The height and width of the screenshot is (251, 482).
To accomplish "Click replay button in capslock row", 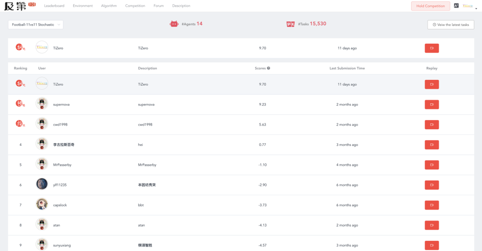I will 432,205.
